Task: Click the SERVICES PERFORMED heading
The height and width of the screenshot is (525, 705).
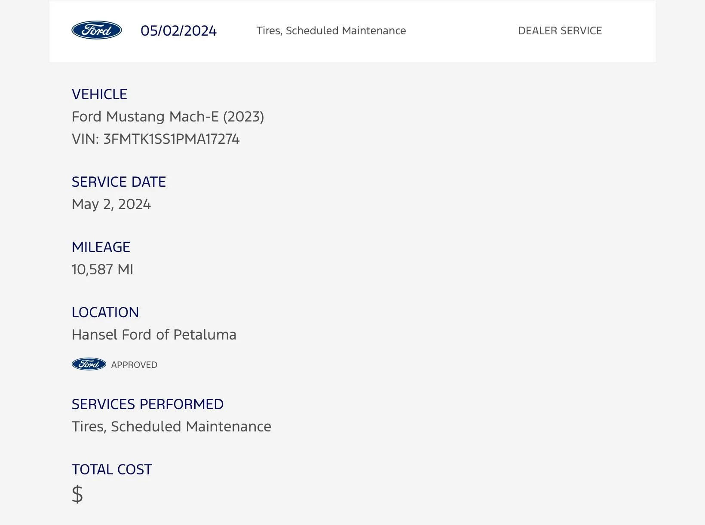Action: point(147,404)
